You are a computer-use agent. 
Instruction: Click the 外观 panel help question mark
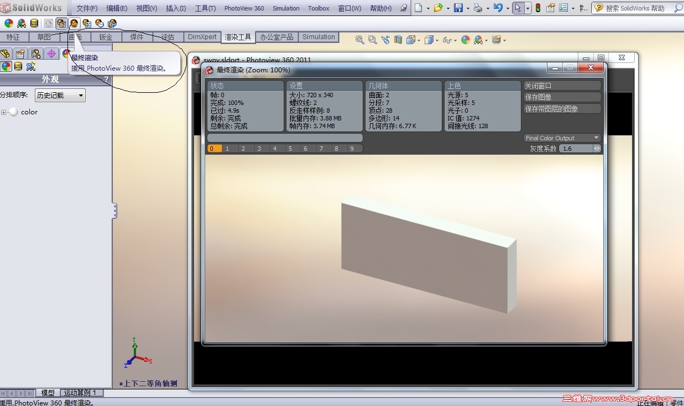(107, 80)
